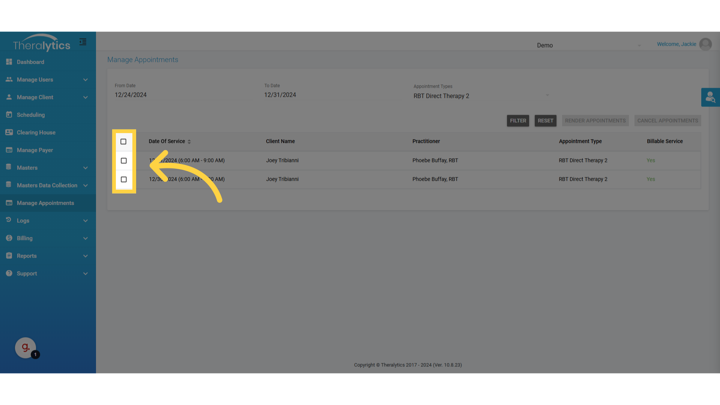Click the Manage Payer icon
The height and width of the screenshot is (405, 720).
9,150
